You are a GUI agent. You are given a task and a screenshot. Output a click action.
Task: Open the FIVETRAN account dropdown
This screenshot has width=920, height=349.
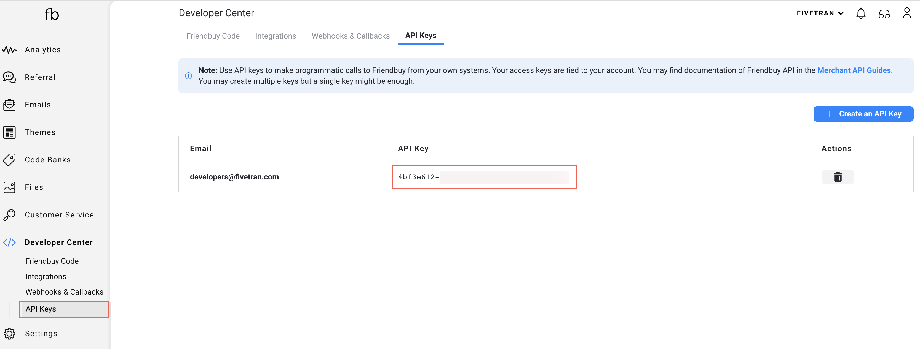tap(820, 13)
